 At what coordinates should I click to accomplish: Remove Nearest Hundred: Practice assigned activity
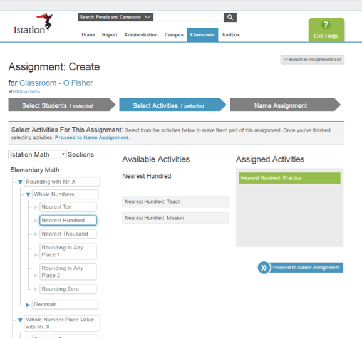289,178
